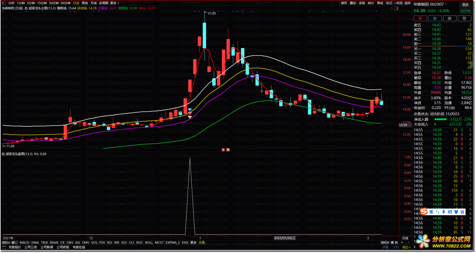Switch the input language with the 英 icon
Screen dimensions: 476x253
click(431, 212)
